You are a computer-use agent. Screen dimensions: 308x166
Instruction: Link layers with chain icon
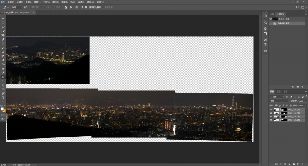click(x=276, y=164)
